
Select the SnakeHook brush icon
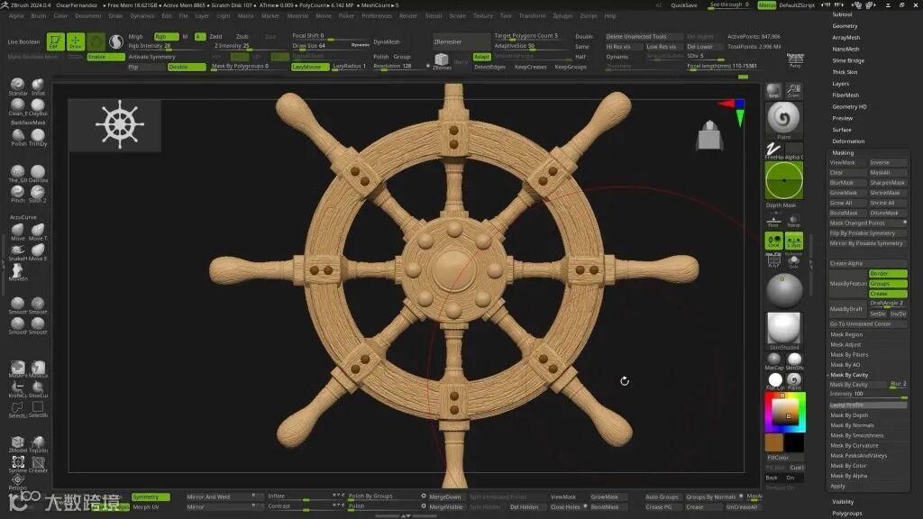(18, 250)
